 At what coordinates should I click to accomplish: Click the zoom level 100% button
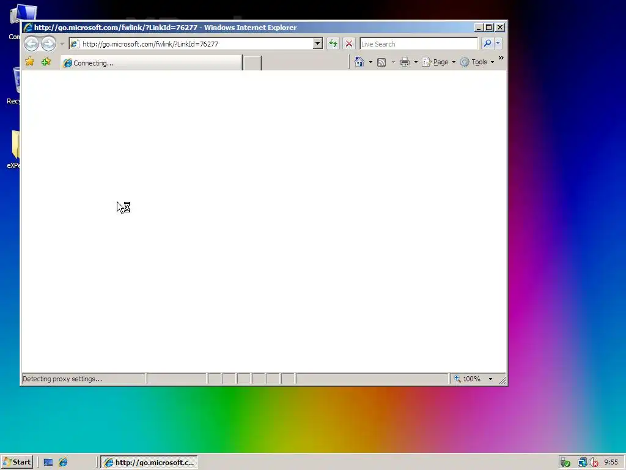pos(468,378)
